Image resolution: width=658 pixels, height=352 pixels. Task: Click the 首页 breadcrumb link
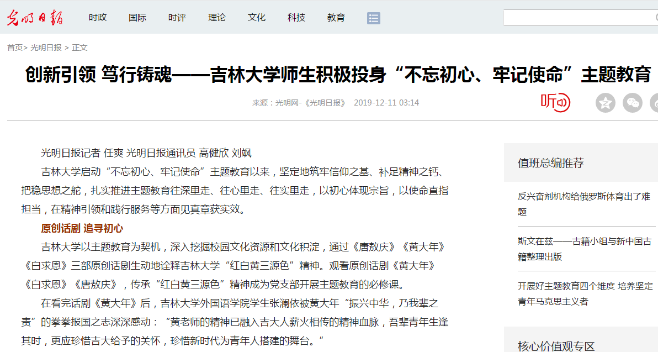coord(15,48)
